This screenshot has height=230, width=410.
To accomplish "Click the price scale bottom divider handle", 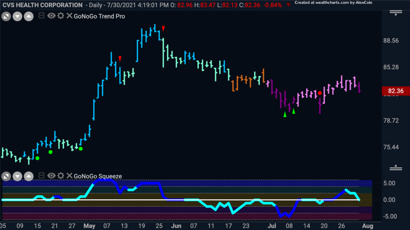I will pyautogui.click(x=396, y=168).
